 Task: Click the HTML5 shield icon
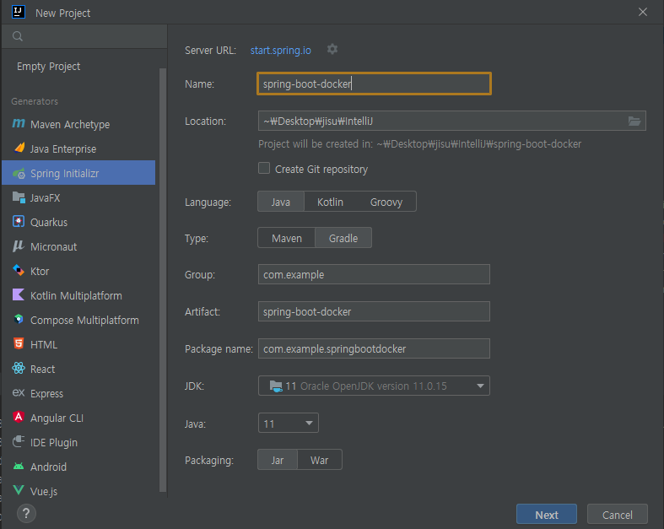(x=19, y=343)
